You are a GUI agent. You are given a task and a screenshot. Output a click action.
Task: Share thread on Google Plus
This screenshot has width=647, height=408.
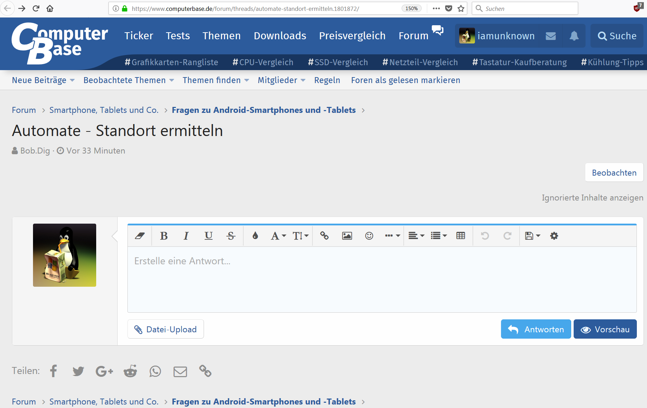click(104, 371)
